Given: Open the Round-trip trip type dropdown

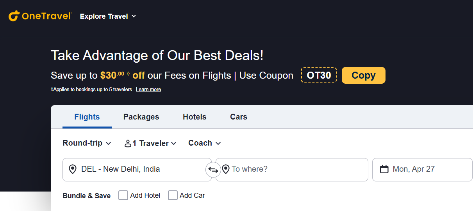Looking at the screenshot, I should (87, 143).
